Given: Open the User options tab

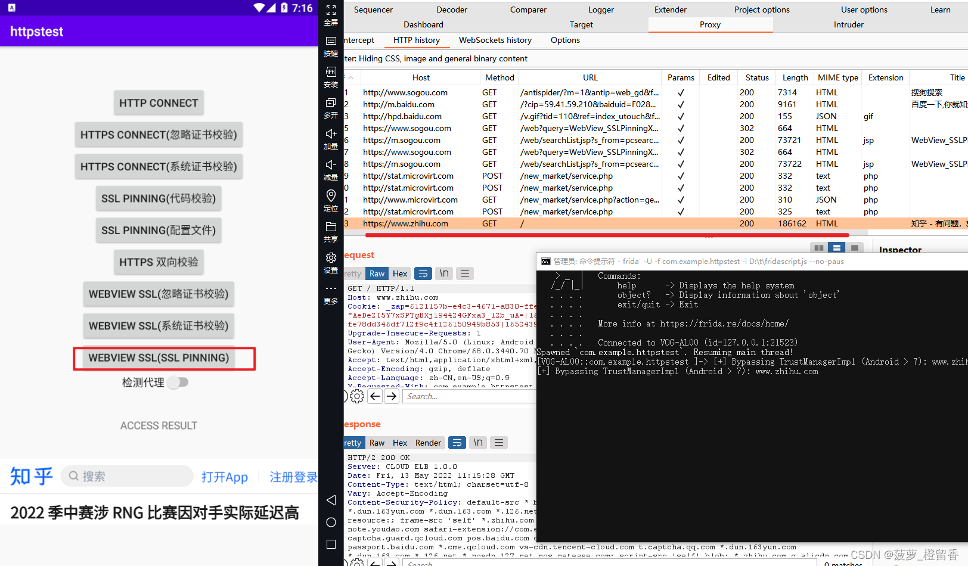Looking at the screenshot, I should coord(864,10).
